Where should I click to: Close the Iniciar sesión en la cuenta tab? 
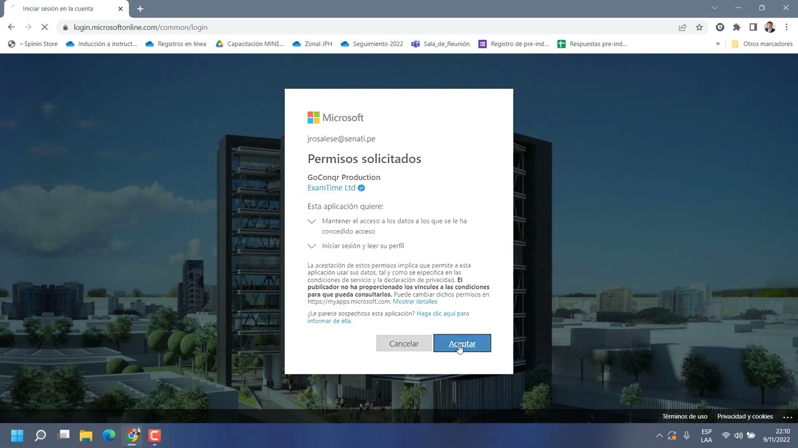(x=120, y=9)
